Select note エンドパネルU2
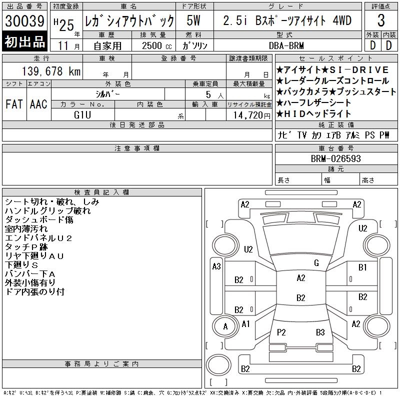This screenshot has height=400, width=400. 38,238
